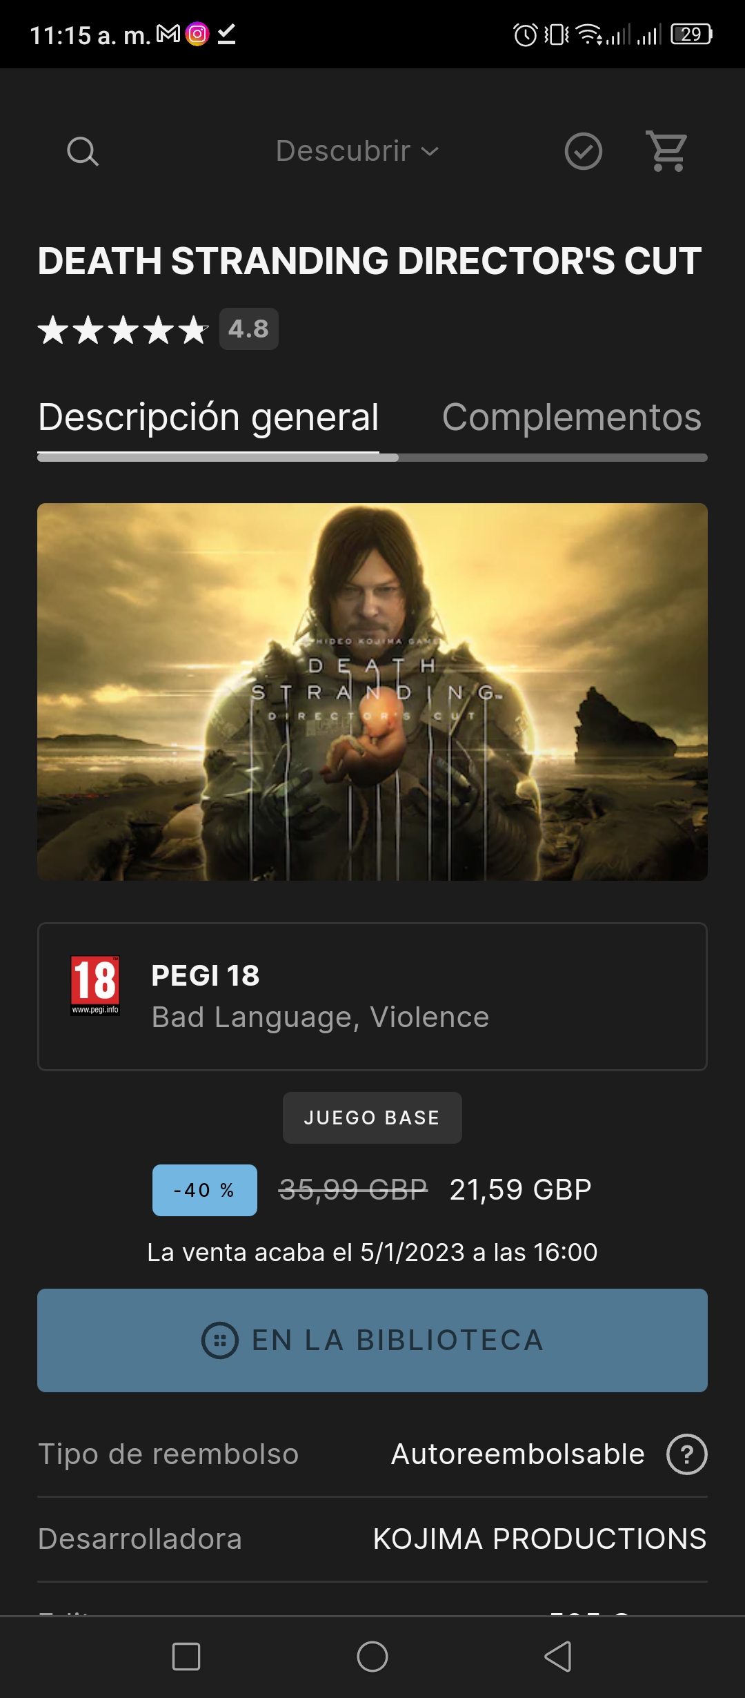Tap the 4.8 star rating badge
745x1698 pixels.
tap(249, 329)
